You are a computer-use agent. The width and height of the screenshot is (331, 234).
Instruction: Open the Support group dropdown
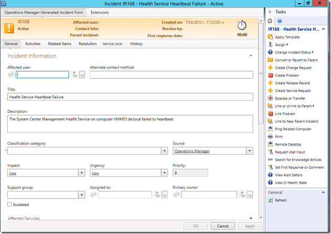coord(81,195)
